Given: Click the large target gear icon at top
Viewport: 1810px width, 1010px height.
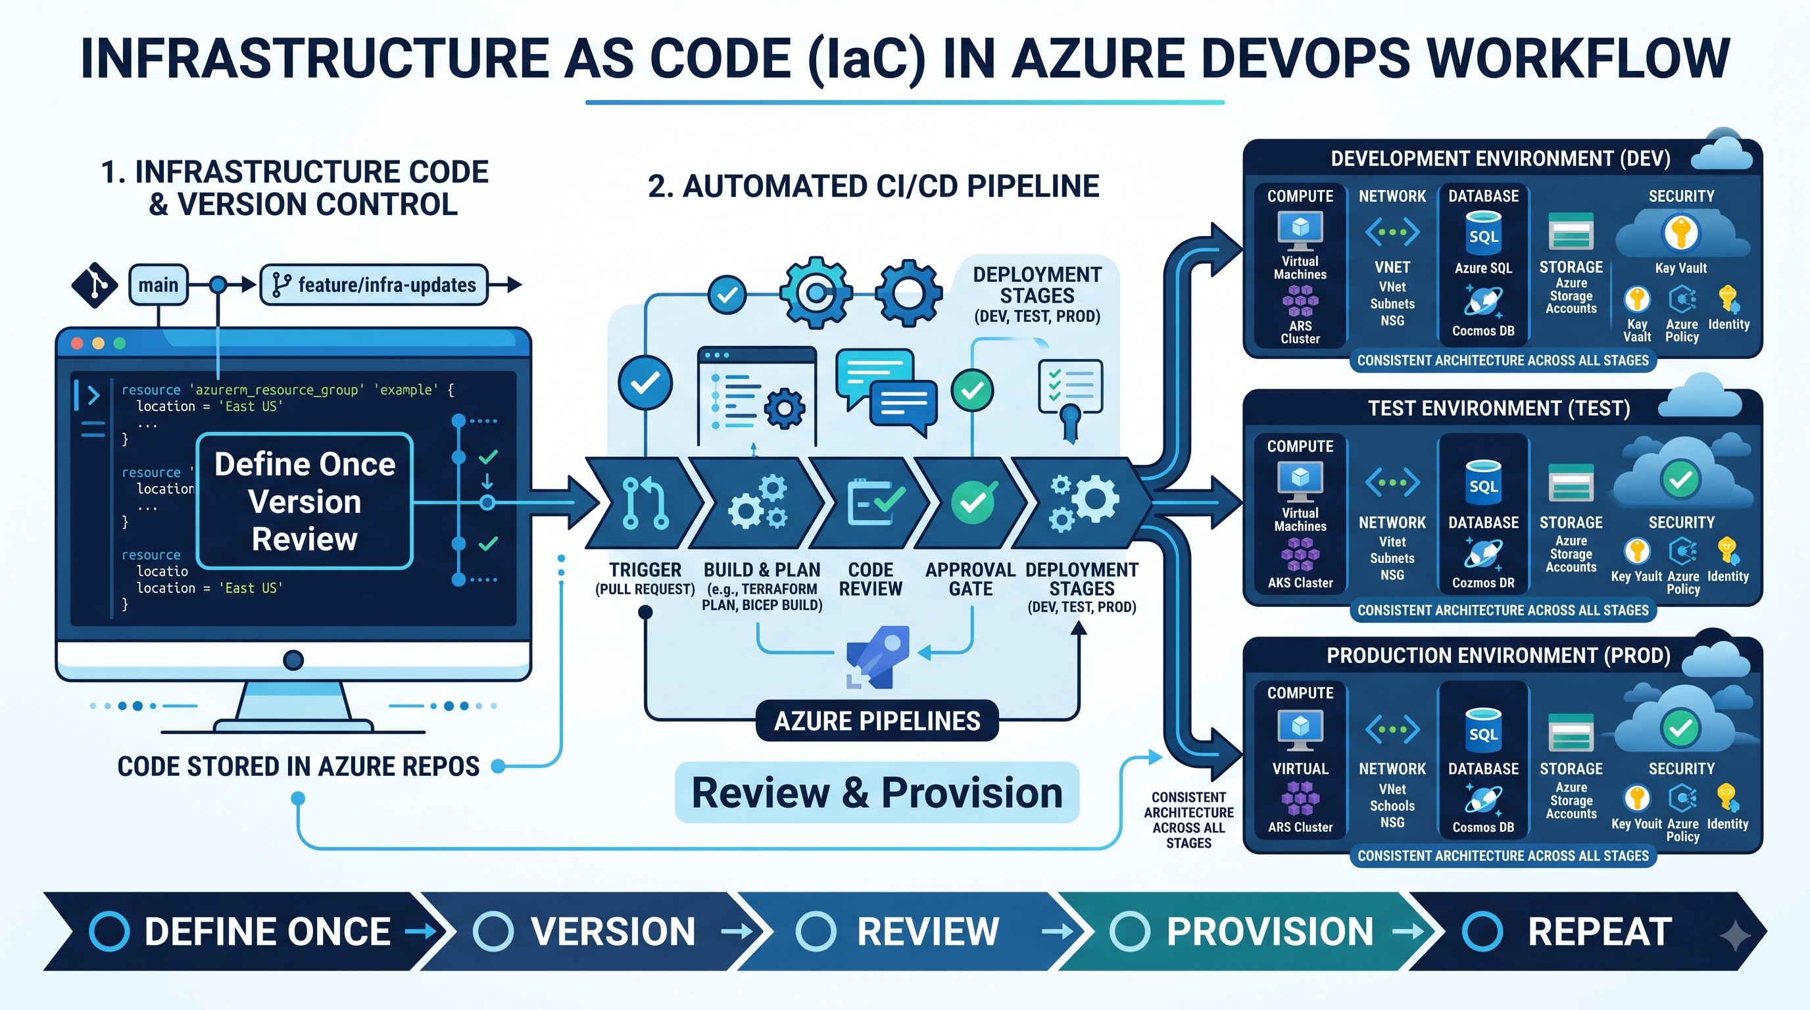Looking at the screenshot, I should point(815,293).
